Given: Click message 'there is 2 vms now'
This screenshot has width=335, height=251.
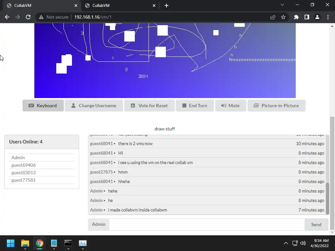Looking at the screenshot, I should [135, 144].
